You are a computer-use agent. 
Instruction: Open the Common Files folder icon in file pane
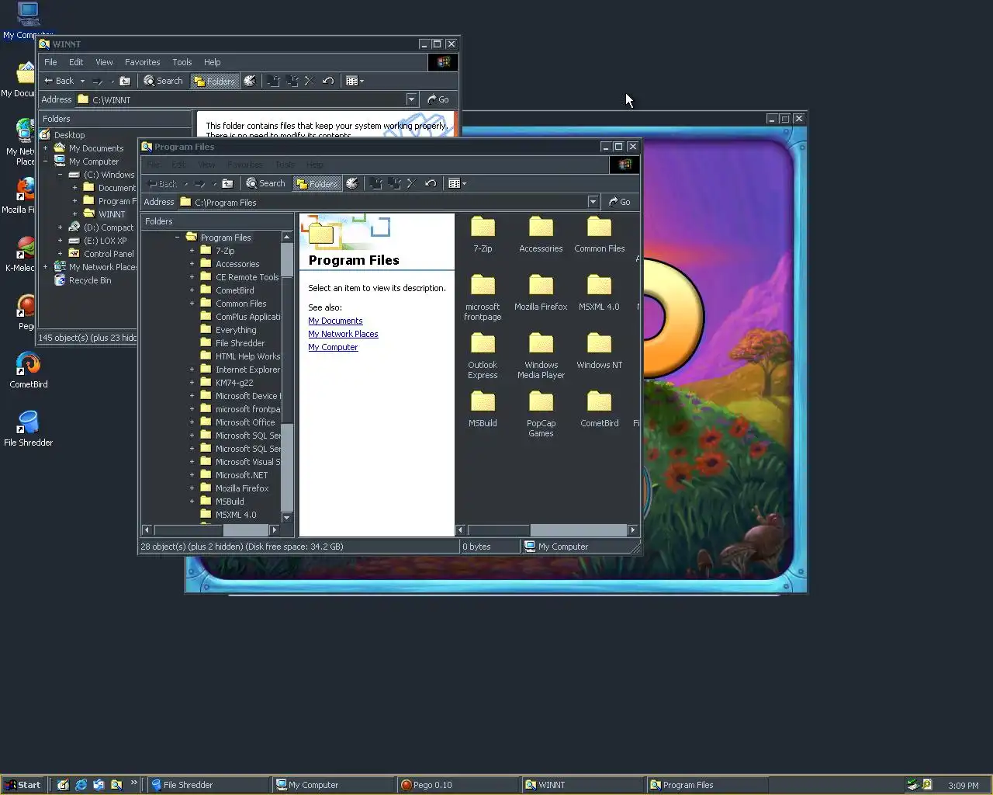tap(599, 227)
